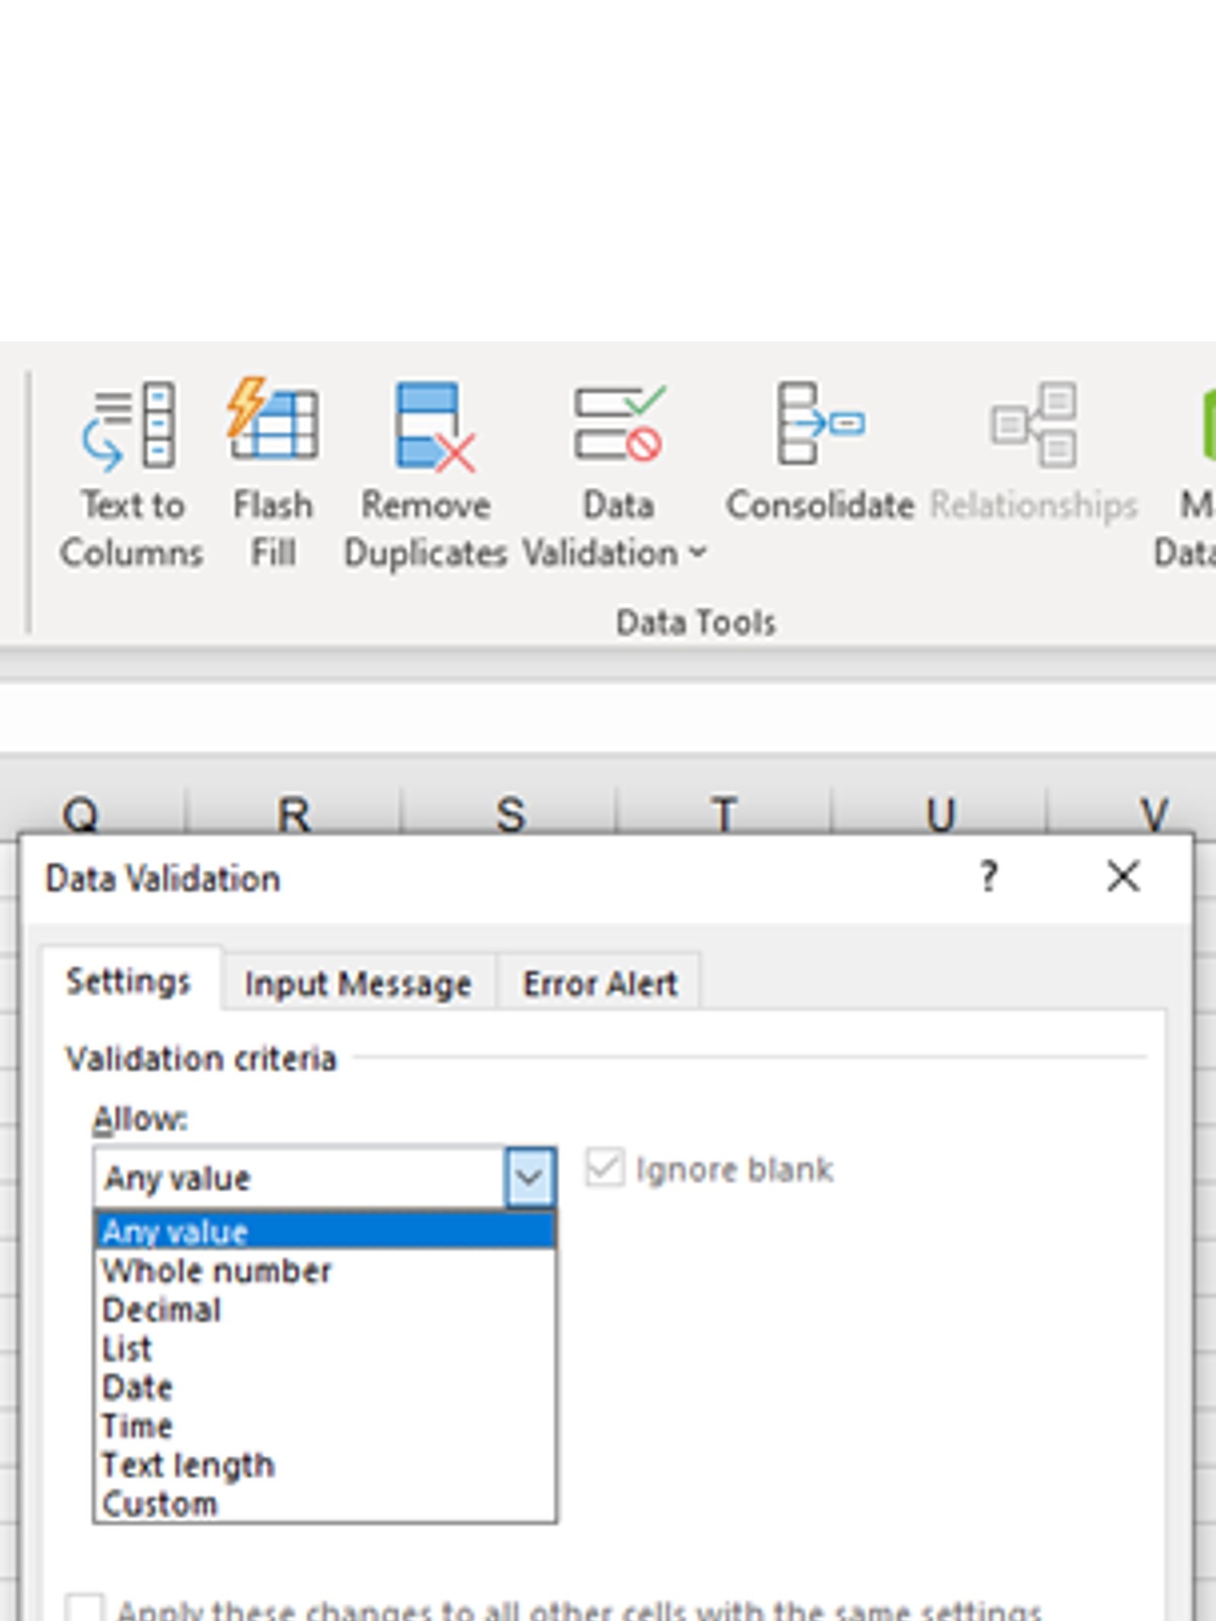Click the Text to Columns icon
This screenshot has width=1216, height=1621.
131,426
